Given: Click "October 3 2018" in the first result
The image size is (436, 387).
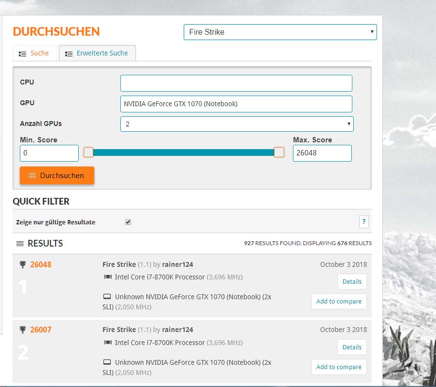Looking at the screenshot, I should coord(343,264).
